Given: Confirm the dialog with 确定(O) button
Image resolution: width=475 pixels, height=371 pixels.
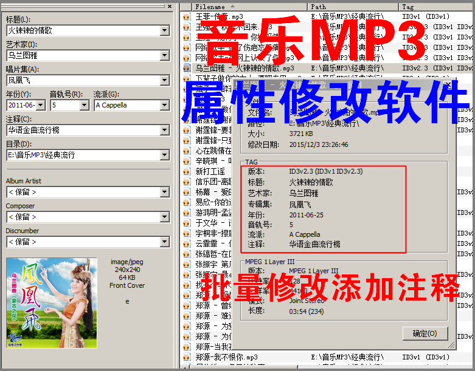Looking at the screenshot, I should point(425,333).
